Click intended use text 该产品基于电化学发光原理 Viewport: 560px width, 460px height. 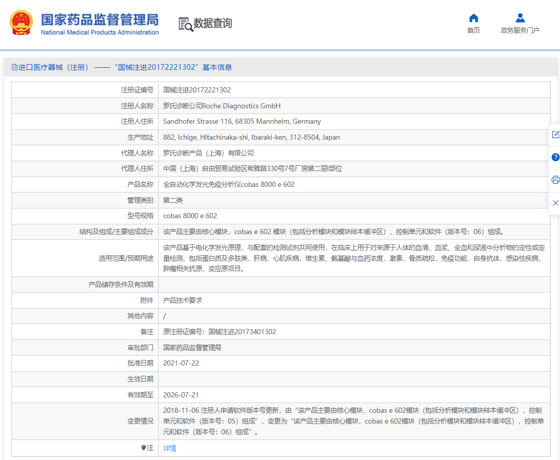coord(354,258)
